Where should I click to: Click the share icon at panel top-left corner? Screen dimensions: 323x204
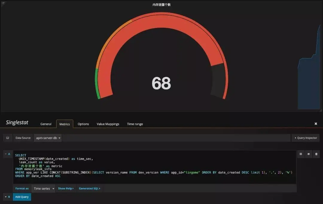coord(3,3)
